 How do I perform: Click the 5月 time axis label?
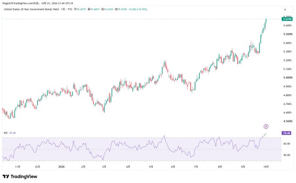151,167
